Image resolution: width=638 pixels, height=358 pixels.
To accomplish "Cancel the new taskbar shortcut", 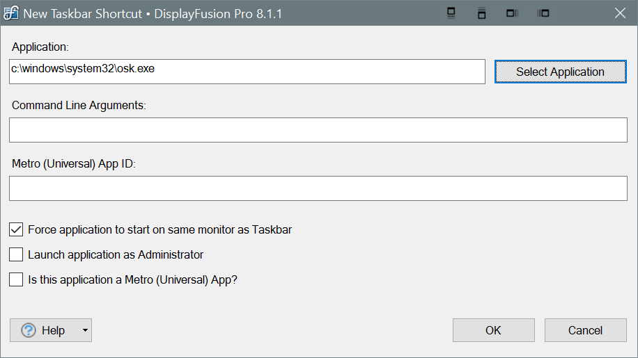I will pyautogui.click(x=585, y=330).
